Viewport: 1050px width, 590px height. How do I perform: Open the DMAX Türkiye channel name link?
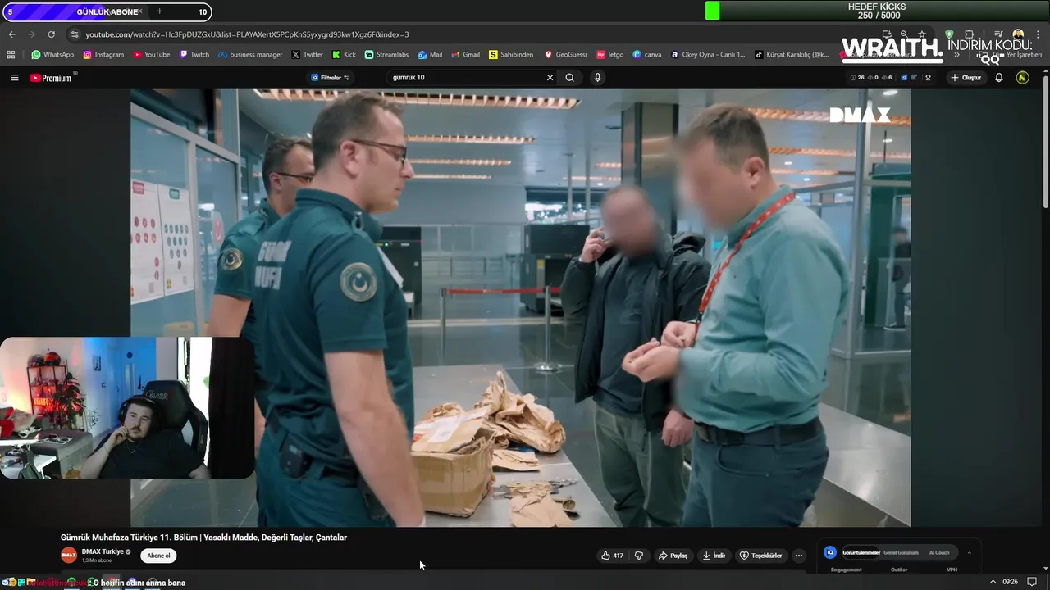coord(103,551)
